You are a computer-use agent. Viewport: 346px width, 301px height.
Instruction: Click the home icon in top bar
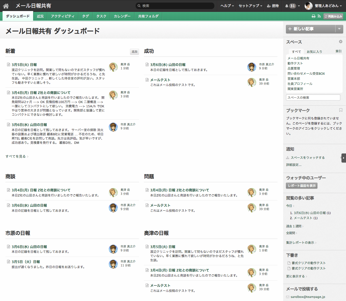6,6
